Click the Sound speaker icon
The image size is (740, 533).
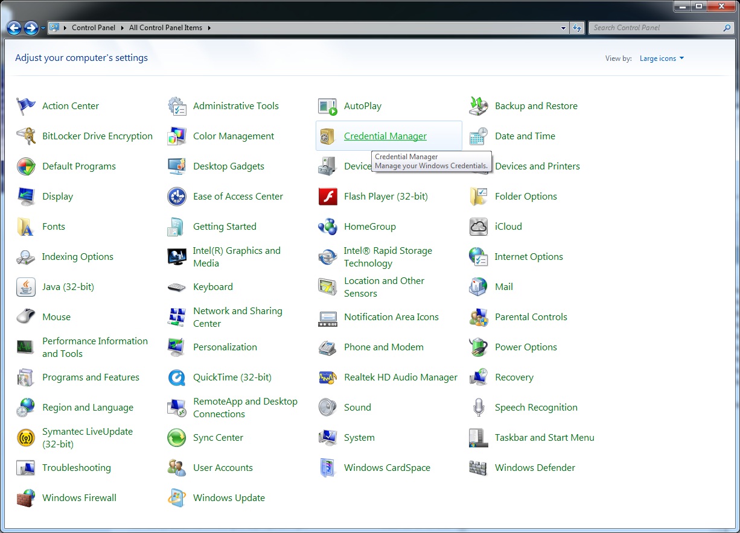327,408
